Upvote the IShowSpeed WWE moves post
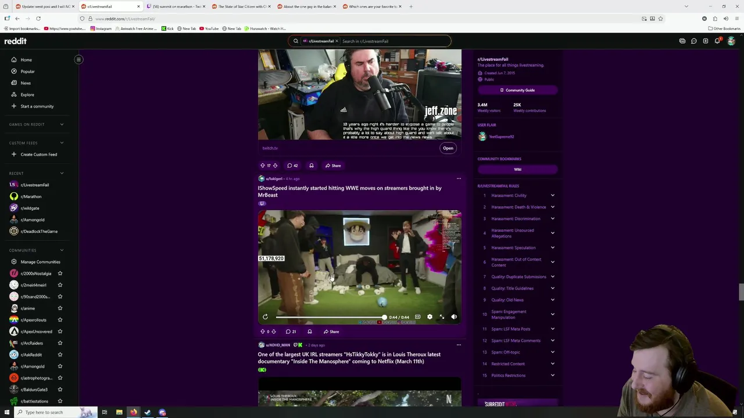Viewport: 744px width, 418px height. [262, 331]
